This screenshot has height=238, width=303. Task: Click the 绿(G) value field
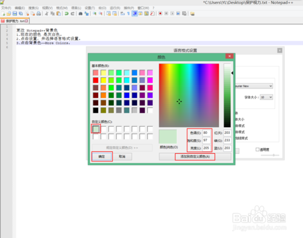point(227,140)
